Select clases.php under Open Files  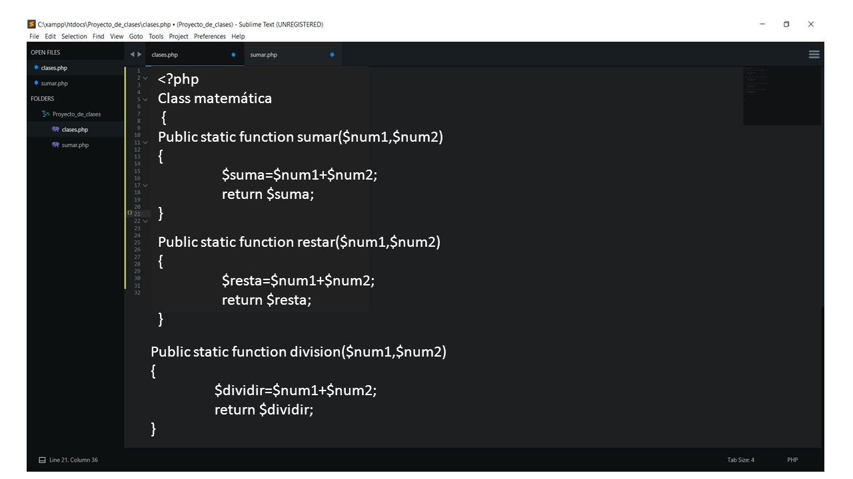pos(54,68)
